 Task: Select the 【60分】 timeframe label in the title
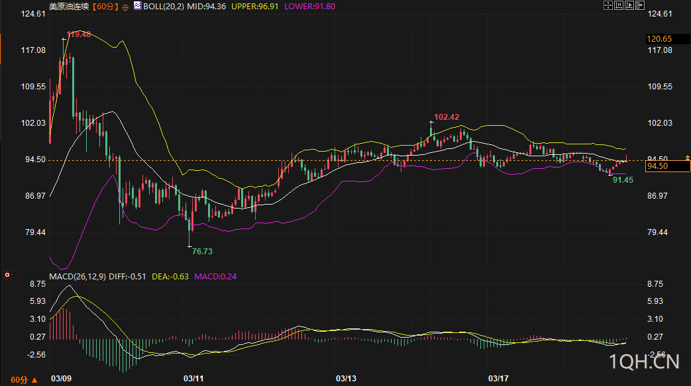[104, 6]
